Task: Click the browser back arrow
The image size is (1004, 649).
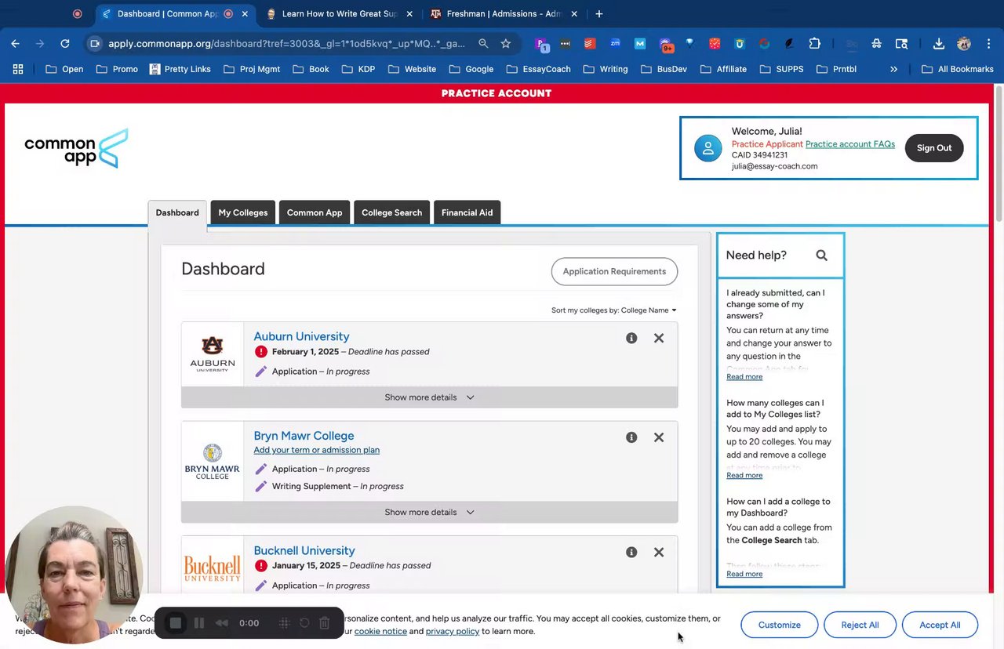Action: [x=16, y=44]
